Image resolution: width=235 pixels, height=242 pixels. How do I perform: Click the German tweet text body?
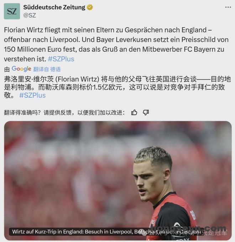116,45
